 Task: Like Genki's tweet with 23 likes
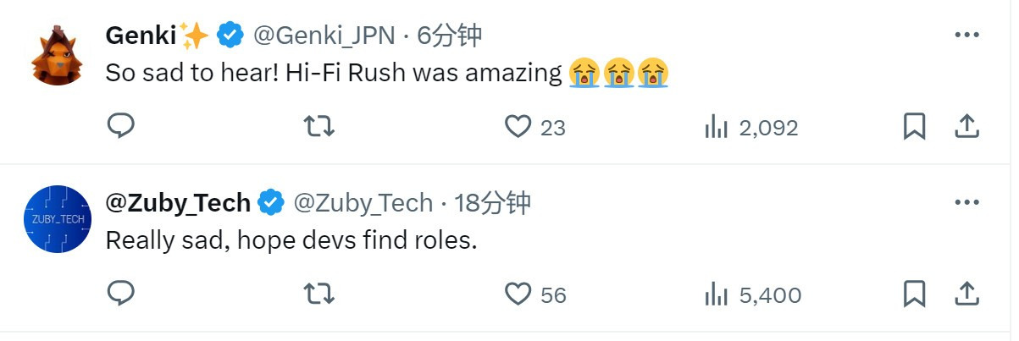point(518,127)
